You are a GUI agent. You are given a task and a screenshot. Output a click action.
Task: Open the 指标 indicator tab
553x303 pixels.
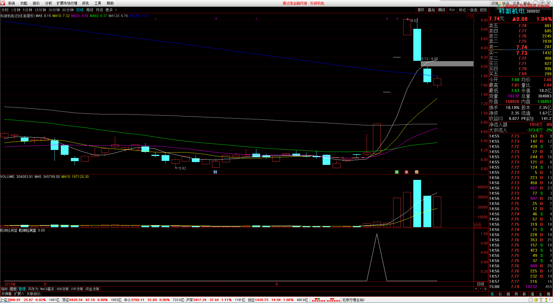(5, 289)
